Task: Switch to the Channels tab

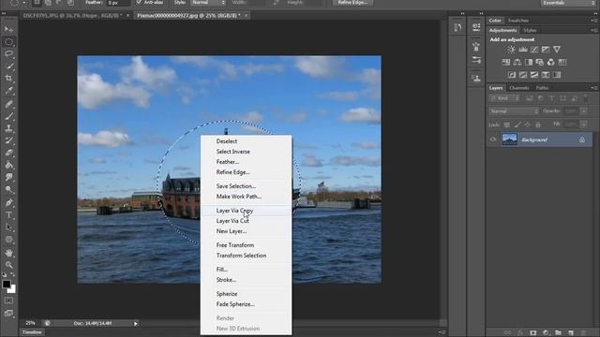Action: tap(518, 88)
